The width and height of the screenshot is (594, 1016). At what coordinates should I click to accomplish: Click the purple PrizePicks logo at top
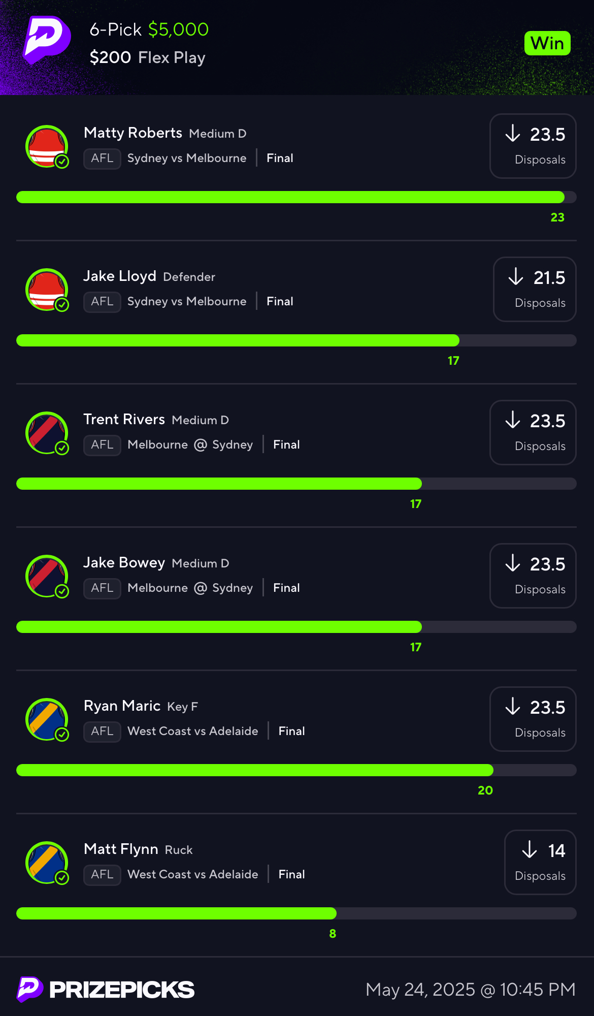(47, 41)
